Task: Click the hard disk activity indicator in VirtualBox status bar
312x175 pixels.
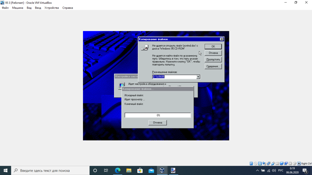Action: pyautogui.click(x=251, y=163)
